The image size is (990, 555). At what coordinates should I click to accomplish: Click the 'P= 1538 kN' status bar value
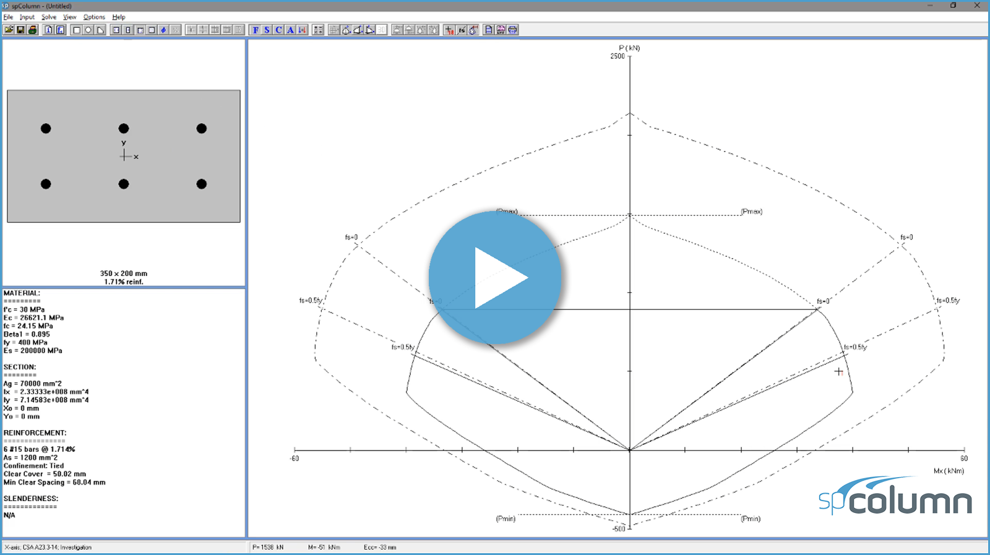tap(268, 548)
